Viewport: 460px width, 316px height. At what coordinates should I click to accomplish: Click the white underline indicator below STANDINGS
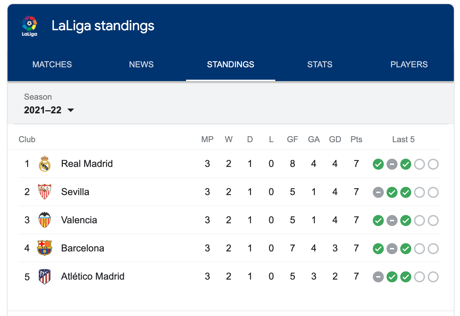[x=230, y=80]
